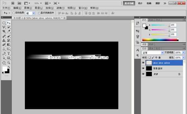
Task: Enable Show Transform Controls (显示变换控件) checkbox
Action: (x=39, y=13)
